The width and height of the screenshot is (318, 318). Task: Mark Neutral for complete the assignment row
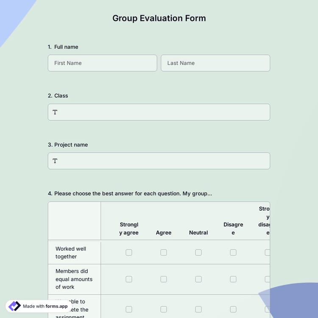pyautogui.click(x=198, y=309)
